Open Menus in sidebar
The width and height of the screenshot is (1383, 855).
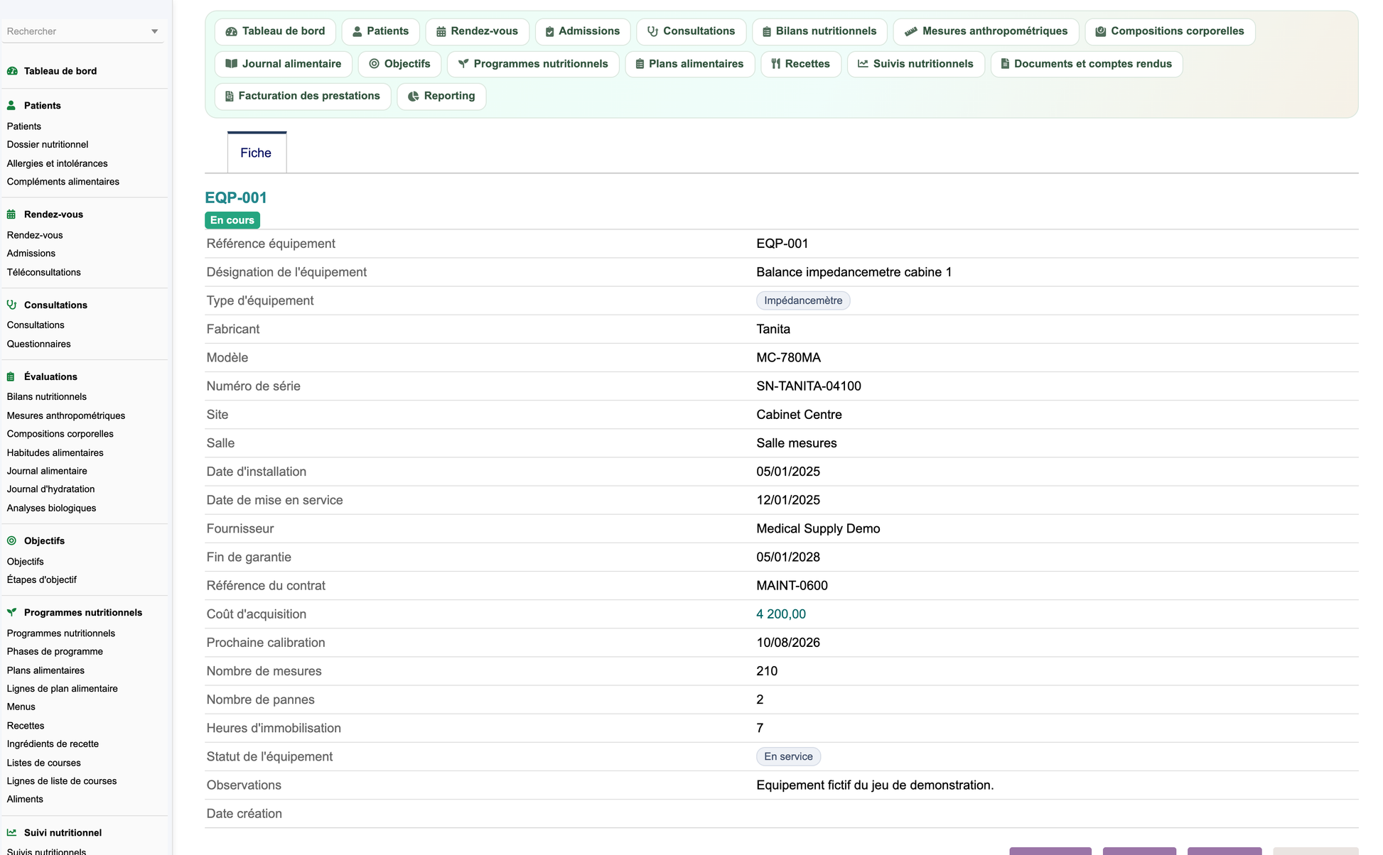tap(21, 707)
